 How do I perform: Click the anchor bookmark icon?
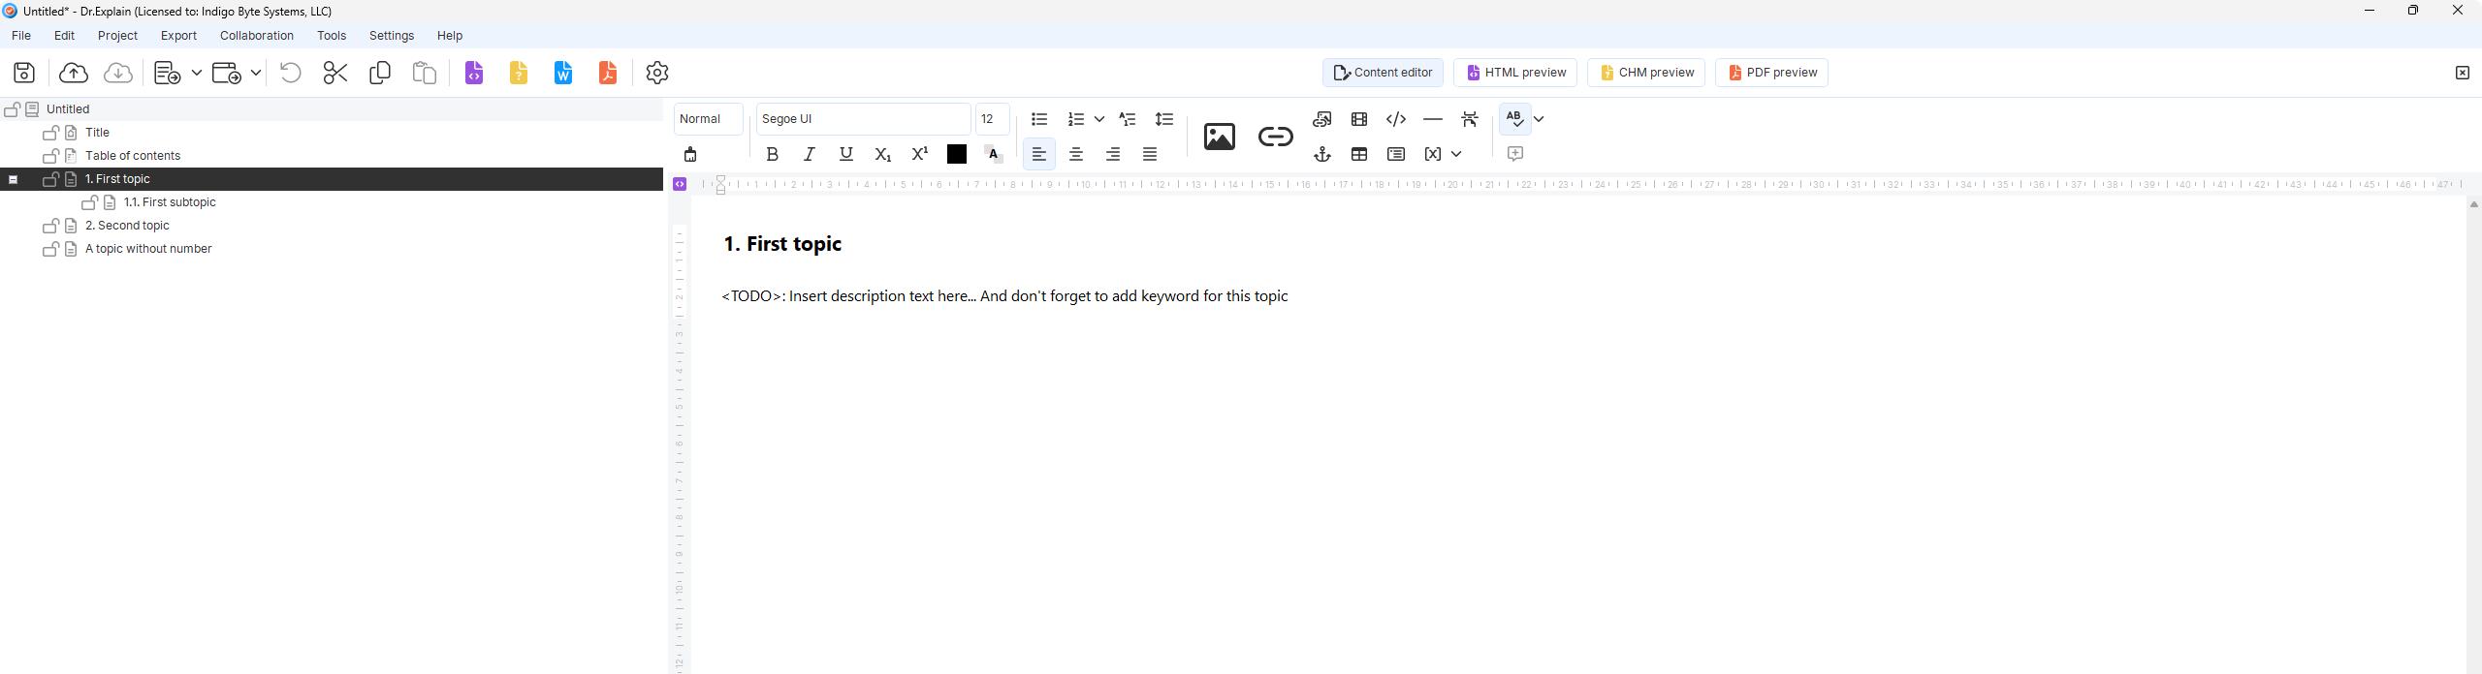tap(1321, 154)
